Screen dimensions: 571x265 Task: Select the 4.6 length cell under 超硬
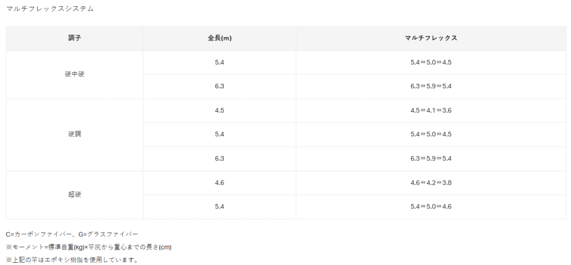click(x=220, y=182)
